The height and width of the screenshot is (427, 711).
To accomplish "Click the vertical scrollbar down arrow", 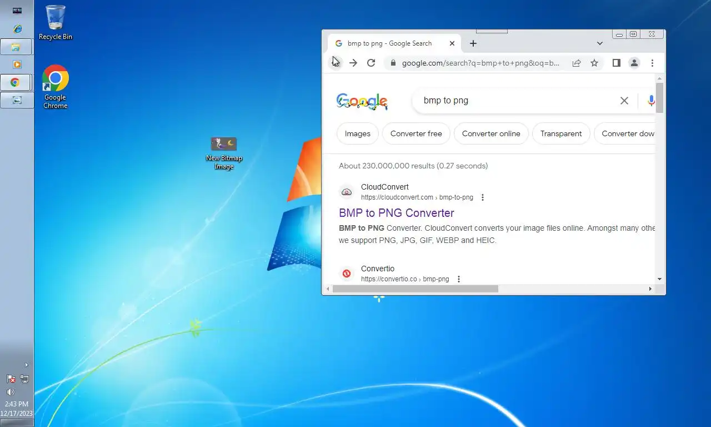I will [x=659, y=279].
